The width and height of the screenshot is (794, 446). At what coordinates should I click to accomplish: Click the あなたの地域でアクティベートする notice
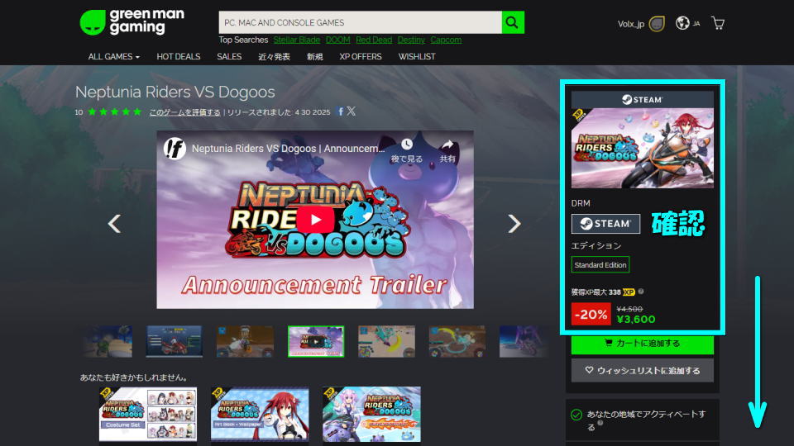tap(642, 420)
